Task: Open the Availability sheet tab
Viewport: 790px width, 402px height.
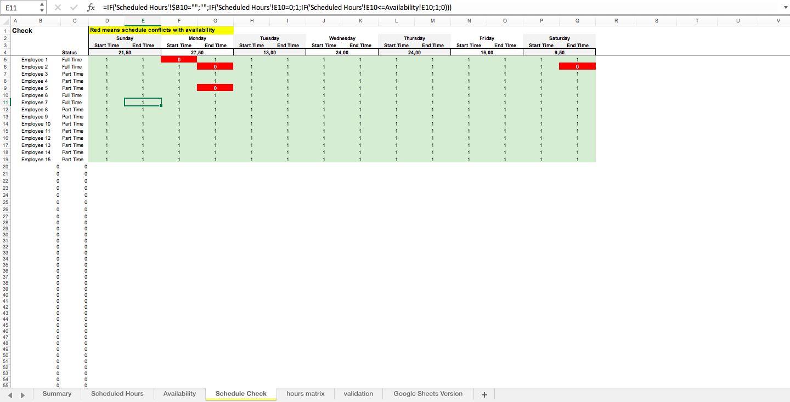Action: point(179,394)
